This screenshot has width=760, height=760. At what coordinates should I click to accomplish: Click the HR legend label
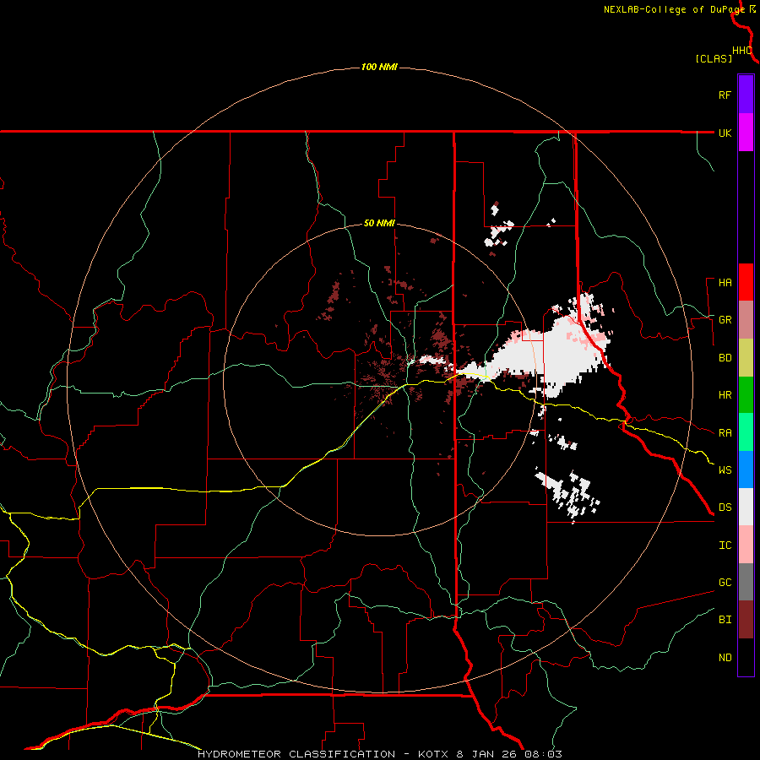(725, 395)
